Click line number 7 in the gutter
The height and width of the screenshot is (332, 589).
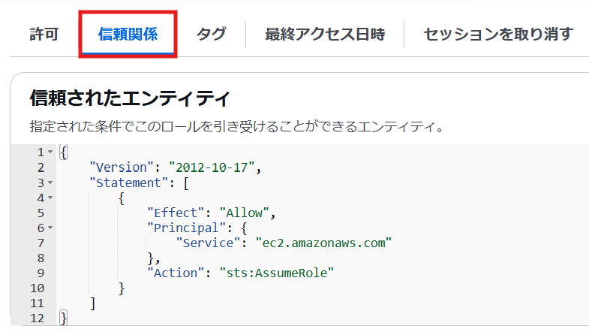click(41, 243)
